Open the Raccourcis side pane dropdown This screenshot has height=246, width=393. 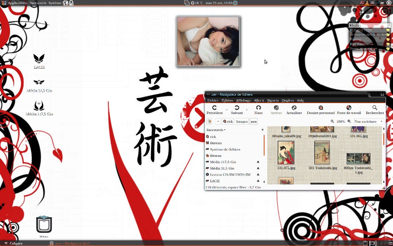(216, 130)
